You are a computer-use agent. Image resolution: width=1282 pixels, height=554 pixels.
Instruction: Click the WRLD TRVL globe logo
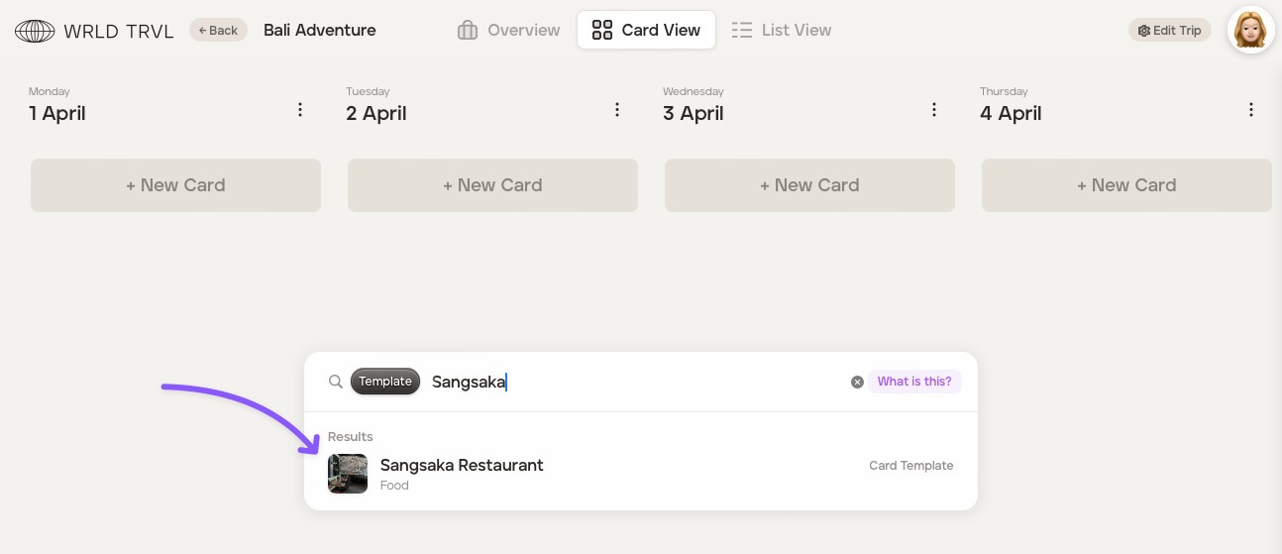point(35,31)
